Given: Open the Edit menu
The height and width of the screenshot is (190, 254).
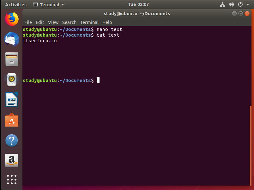Looking at the screenshot, I should pos(40,22).
